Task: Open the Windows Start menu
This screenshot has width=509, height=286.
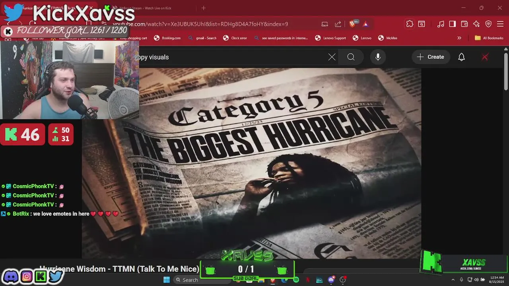Action: click(x=167, y=280)
